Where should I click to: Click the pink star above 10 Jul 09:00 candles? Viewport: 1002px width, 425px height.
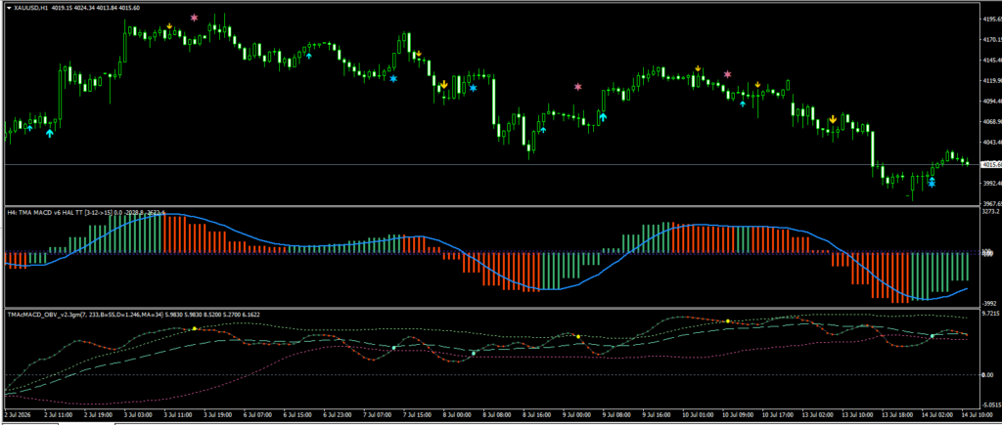[x=727, y=74]
